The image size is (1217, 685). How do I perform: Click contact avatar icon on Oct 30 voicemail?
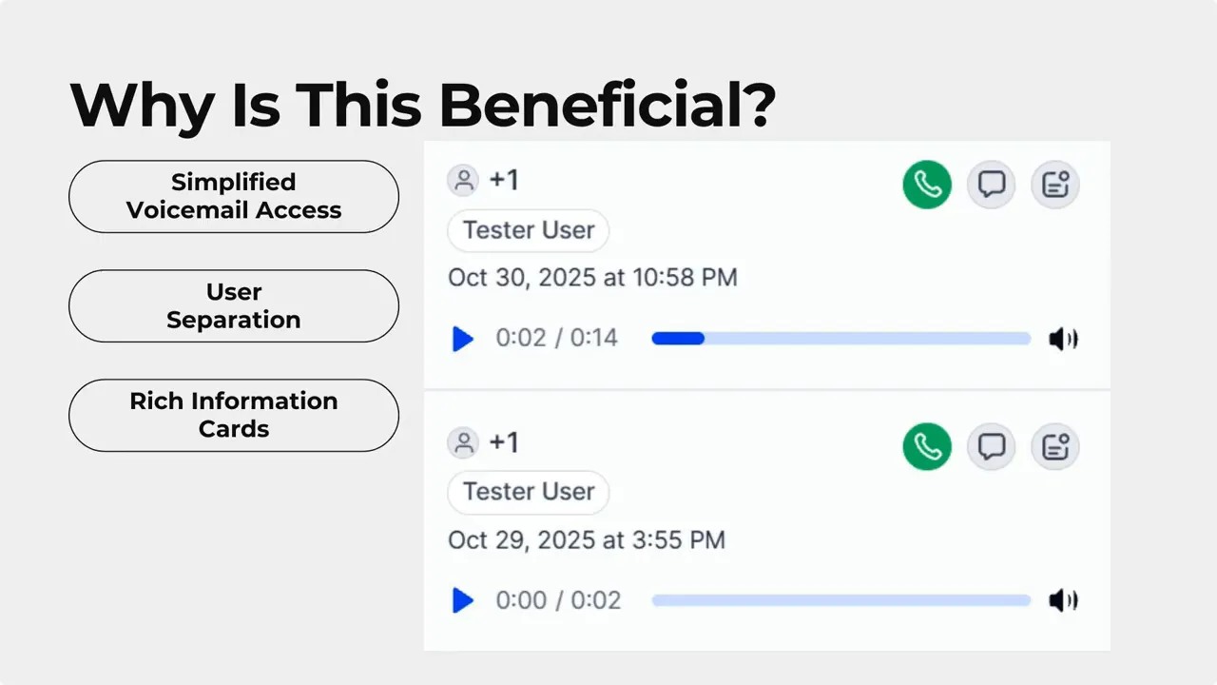pos(463,181)
